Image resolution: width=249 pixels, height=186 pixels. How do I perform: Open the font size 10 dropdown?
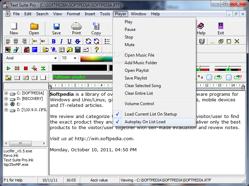[x=75, y=58]
